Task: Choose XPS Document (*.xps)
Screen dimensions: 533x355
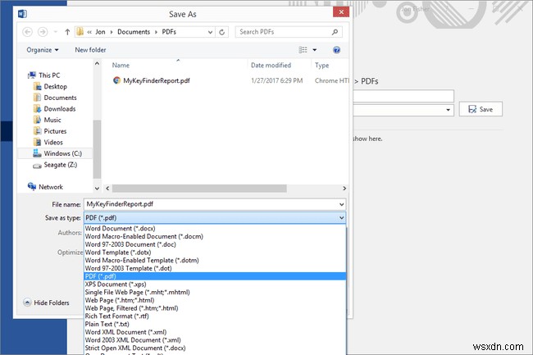Action: click(215, 284)
